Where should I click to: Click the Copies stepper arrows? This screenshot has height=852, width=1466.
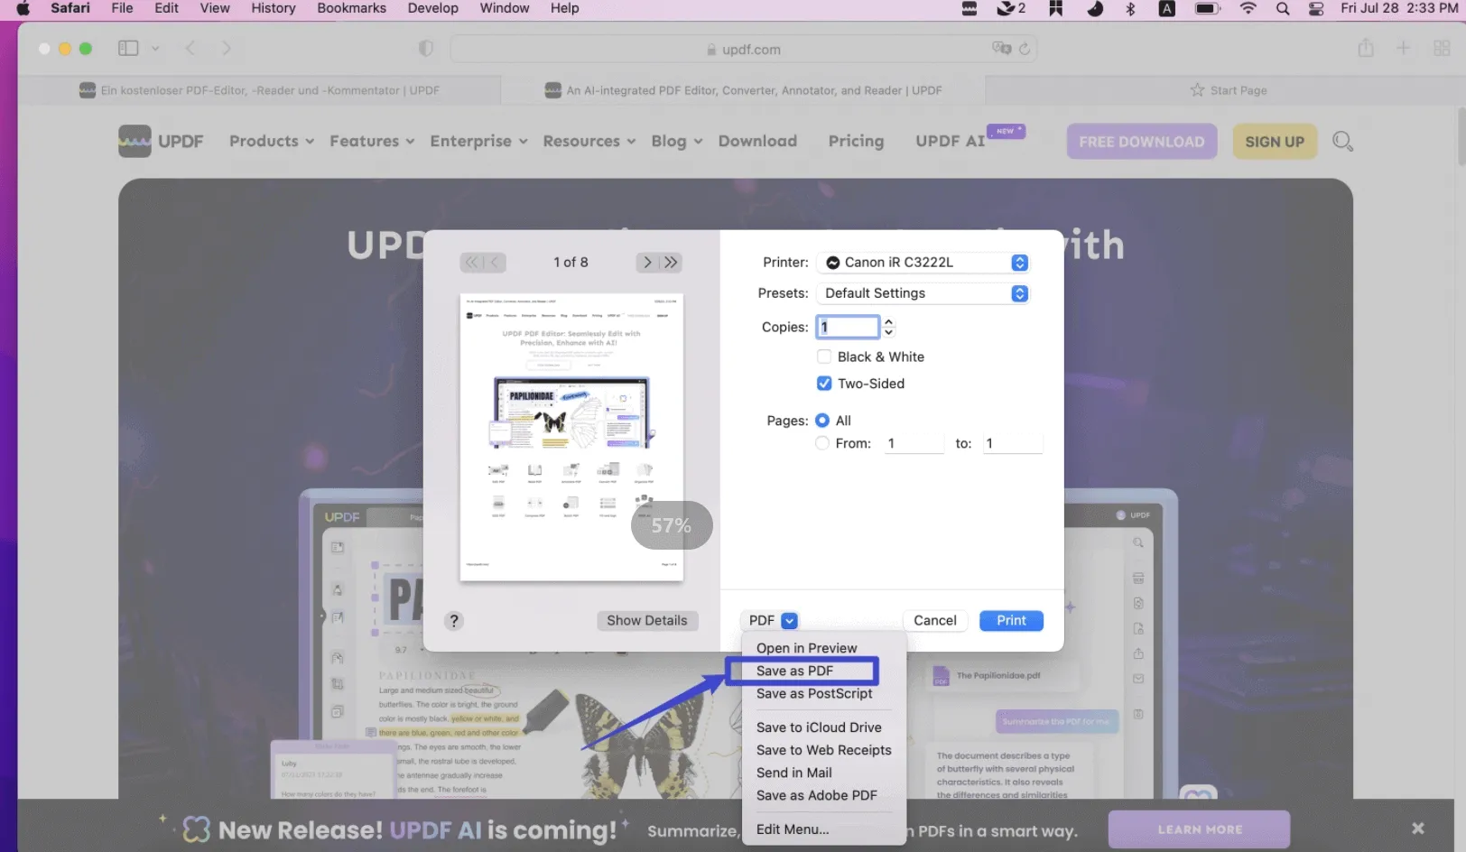point(888,327)
